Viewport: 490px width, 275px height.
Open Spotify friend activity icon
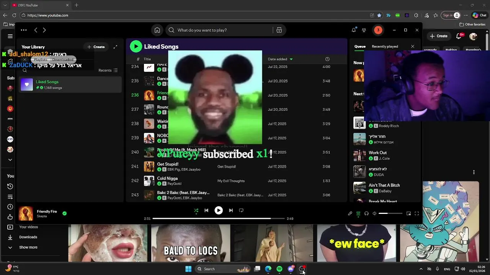pyautogui.click(x=364, y=30)
